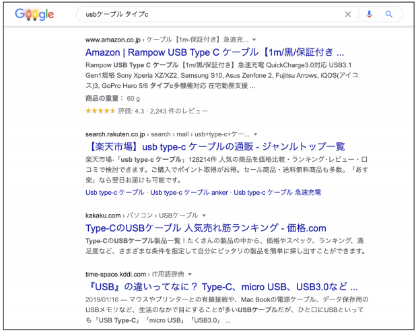Expand the time-space.kddi.com URL dropdown arrow
Screen dimensions: 418x333
[190, 275]
